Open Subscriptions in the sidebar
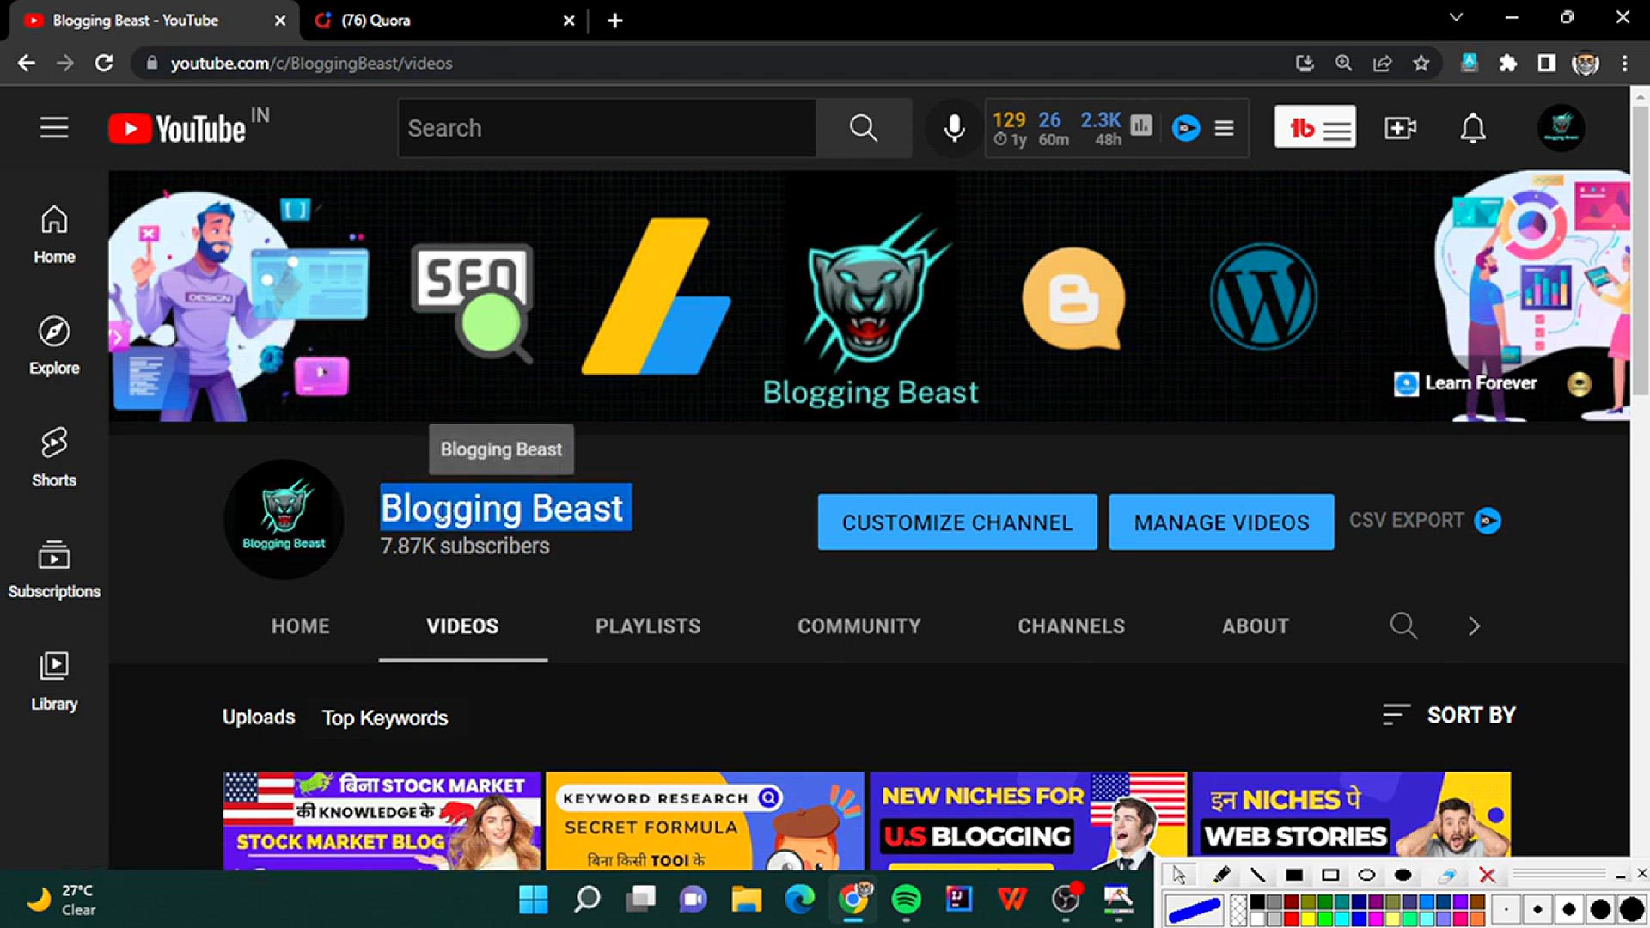Image resolution: width=1650 pixels, height=928 pixels. pos(54,569)
